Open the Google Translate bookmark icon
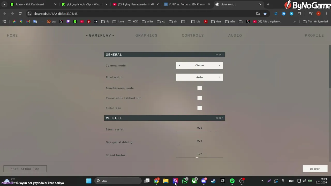The height and width of the screenshot is (186, 331). pos(35,22)
